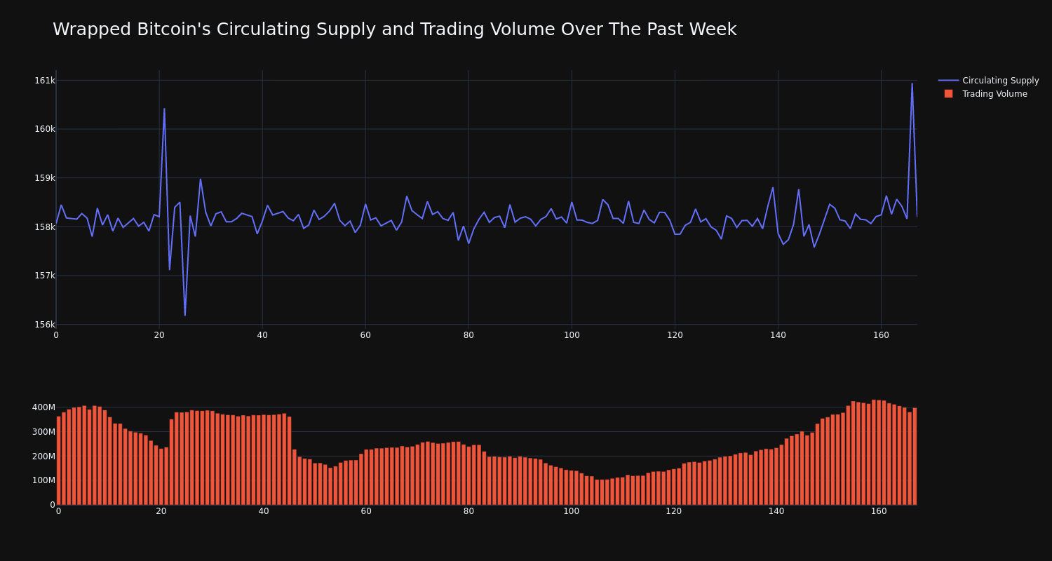Click the volume chart x-axis label 160
The height and width of the screenshot is (561, 1052).
[879, 511]
